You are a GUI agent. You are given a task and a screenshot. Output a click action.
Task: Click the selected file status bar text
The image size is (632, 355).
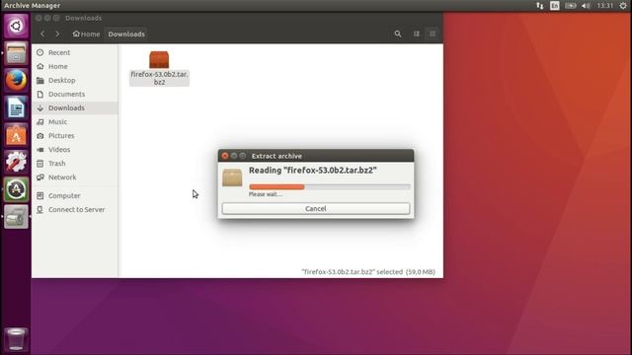(x=368, y=272)
